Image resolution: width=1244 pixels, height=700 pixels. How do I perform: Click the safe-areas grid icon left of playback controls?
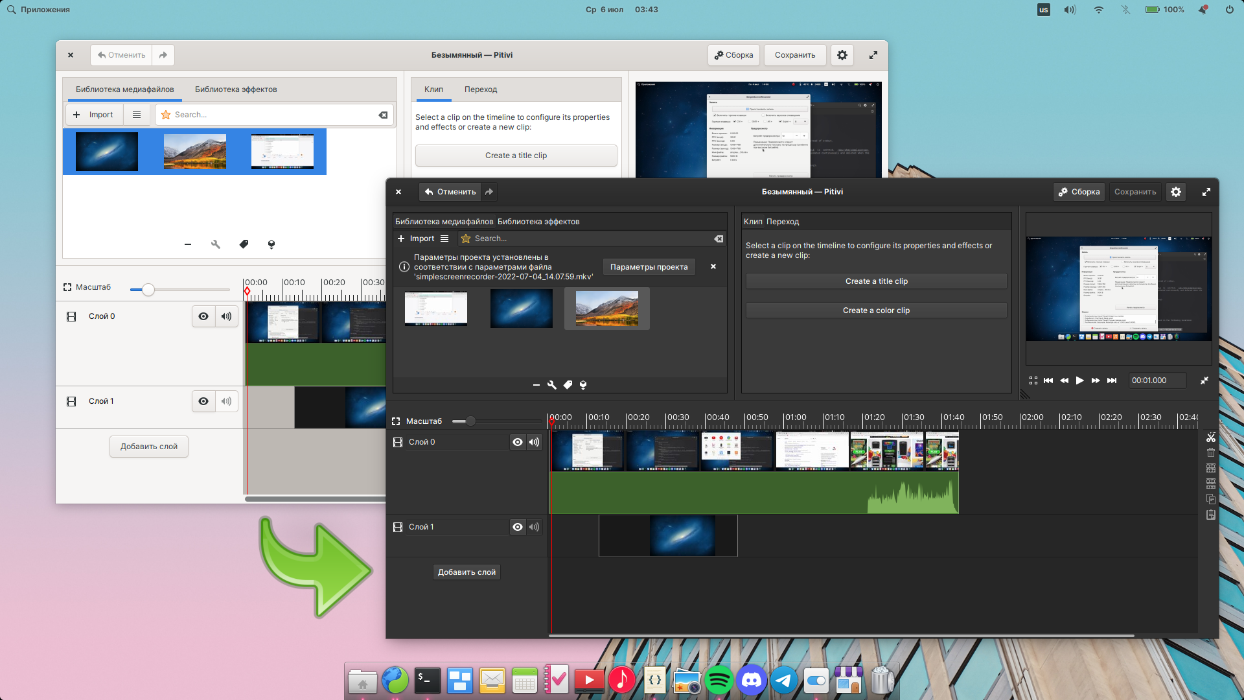pyautogui.click(x=1033, y=380)
